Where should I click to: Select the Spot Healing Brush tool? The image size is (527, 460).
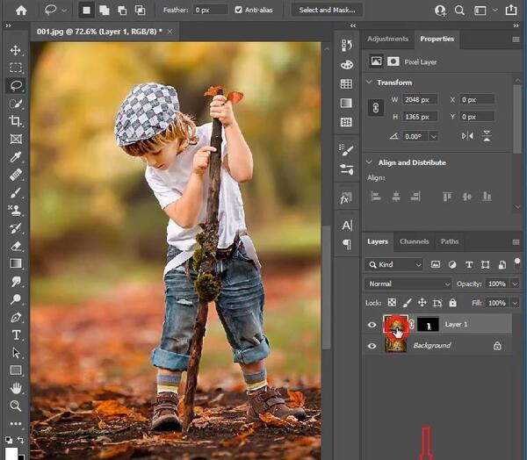click(16, 175)
